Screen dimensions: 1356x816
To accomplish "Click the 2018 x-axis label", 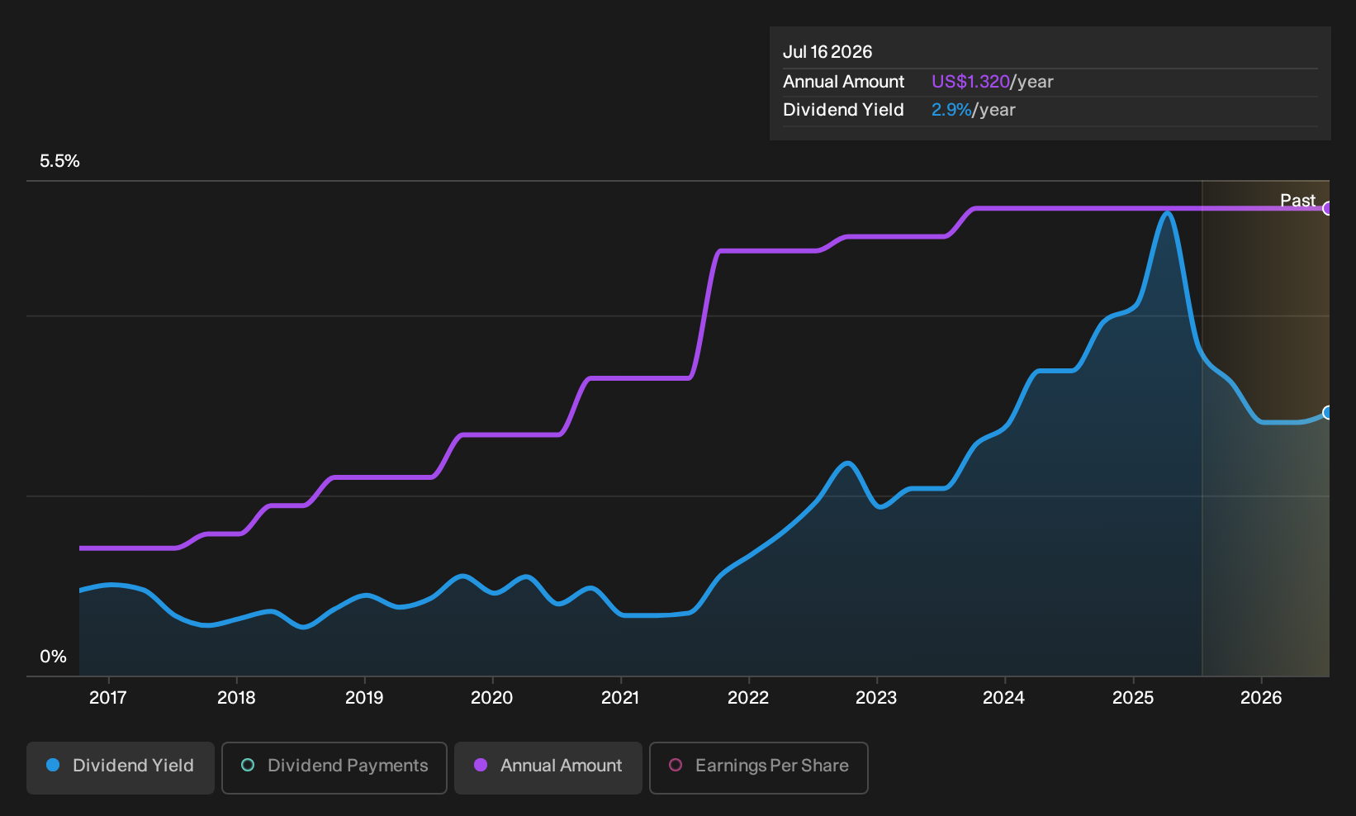I will [x=236, y=698].
